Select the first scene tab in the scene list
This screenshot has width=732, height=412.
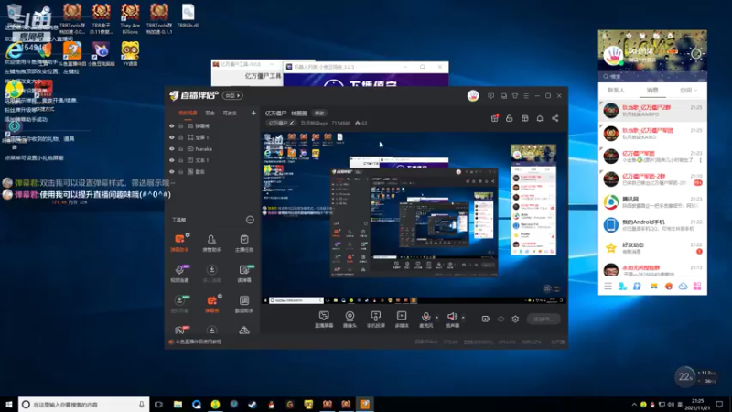point(188,113)
